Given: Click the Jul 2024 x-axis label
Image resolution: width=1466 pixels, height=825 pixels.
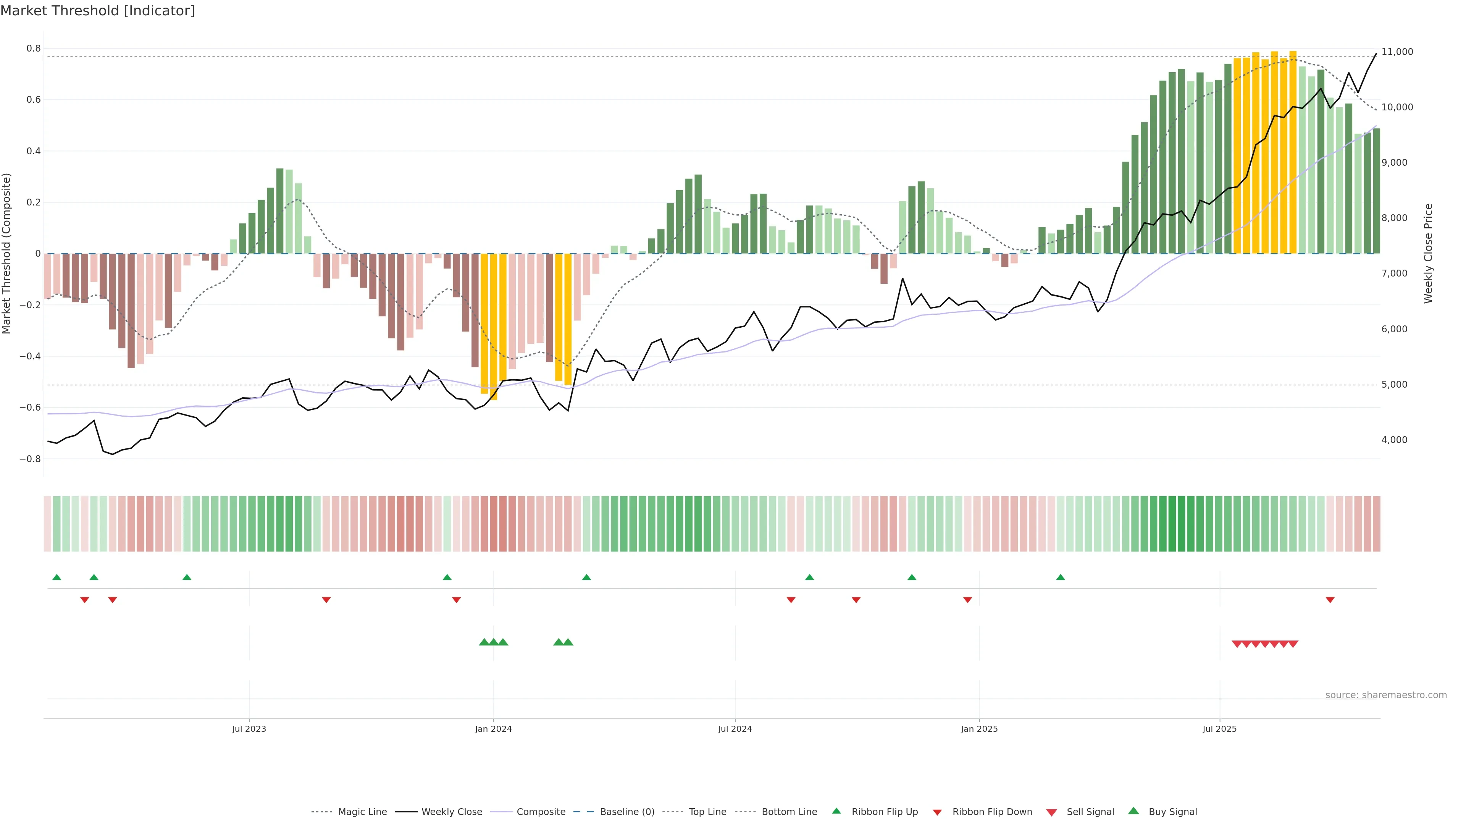Looking at the screenshot, I should (x=735, y=729).
